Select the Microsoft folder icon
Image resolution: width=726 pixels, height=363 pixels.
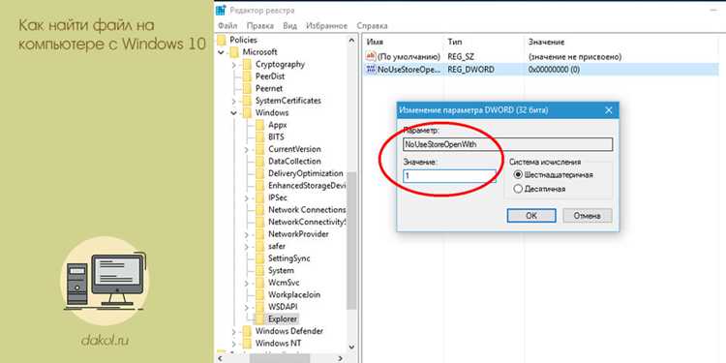coord(235,52)
